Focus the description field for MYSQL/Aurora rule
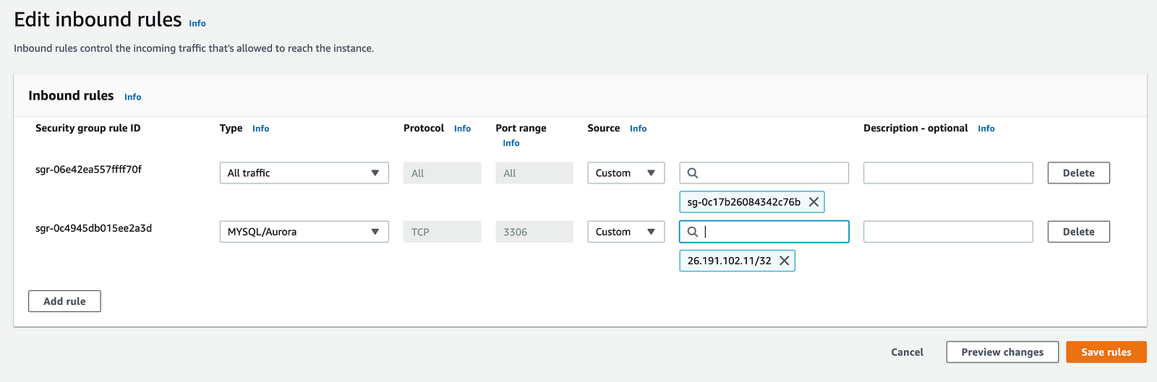Image resolution: width=1157 pixels, height=382 pixels. (x=947, y=232)
